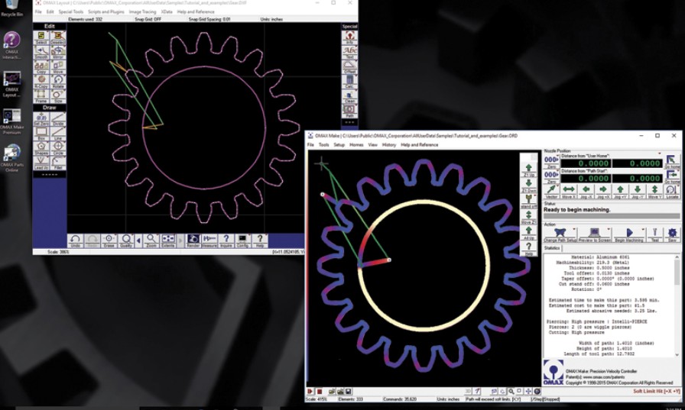Open the OMAX Parts Online desktop shortcut

11,158
